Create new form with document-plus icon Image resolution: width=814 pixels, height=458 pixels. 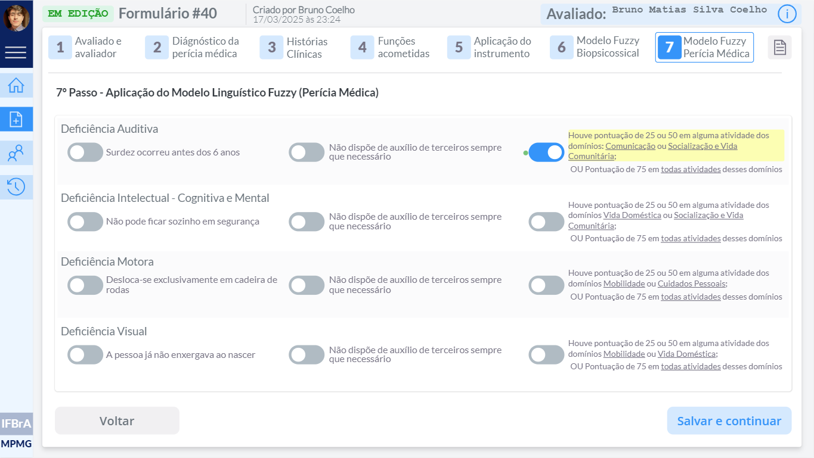click(x=16, y=120)
